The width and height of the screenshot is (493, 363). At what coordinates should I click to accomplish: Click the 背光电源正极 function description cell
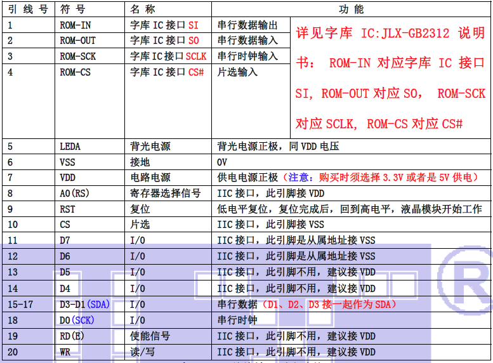[278, 147]
